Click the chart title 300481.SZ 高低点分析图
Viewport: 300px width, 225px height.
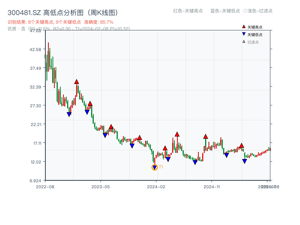point(62,12)
